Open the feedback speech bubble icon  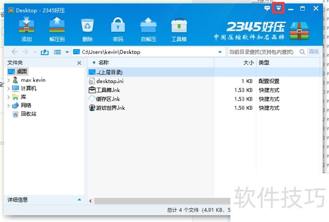point(267,8)
